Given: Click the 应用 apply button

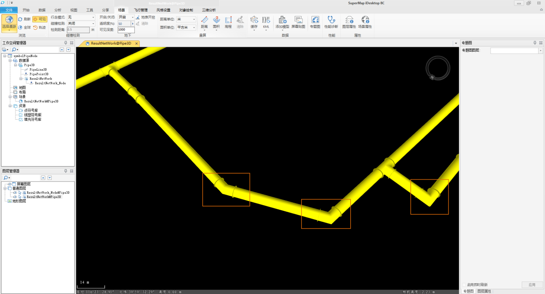Looking at the screenshot, I should pos(532,285).
